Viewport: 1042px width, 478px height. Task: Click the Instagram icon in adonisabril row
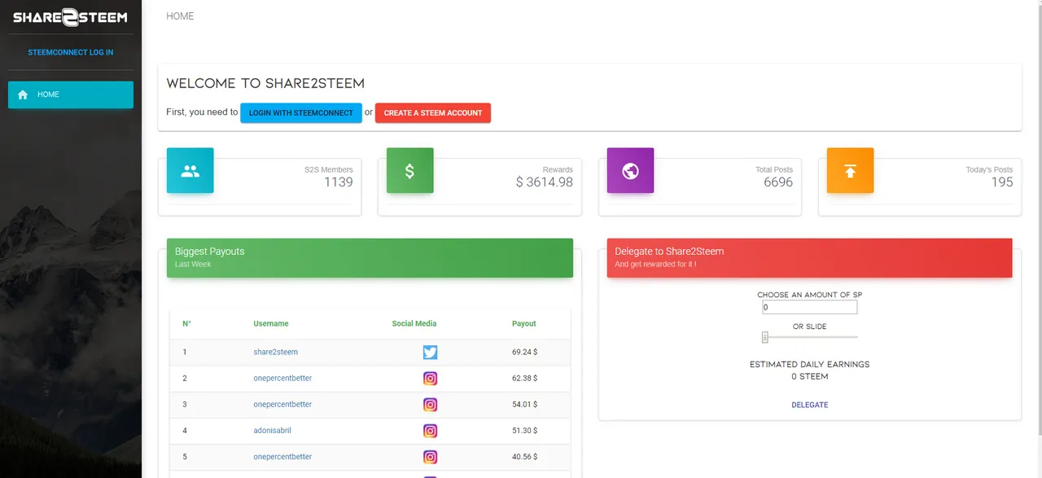[431, 431]
